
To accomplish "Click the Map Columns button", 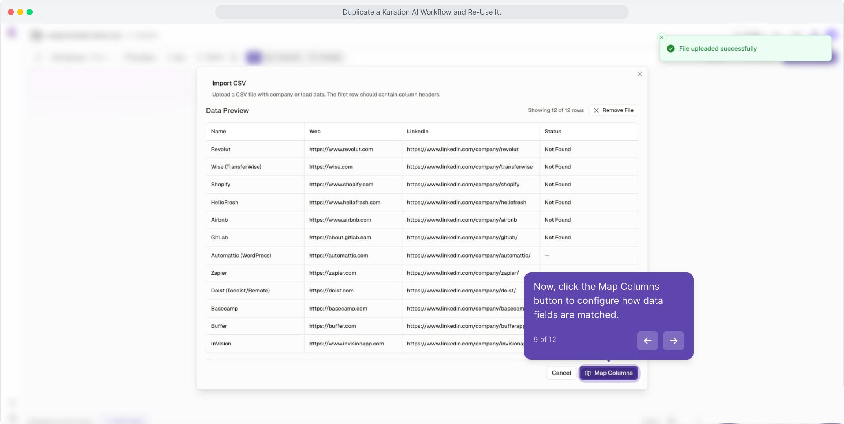I will pyautogui.click(x=609, y=373).
